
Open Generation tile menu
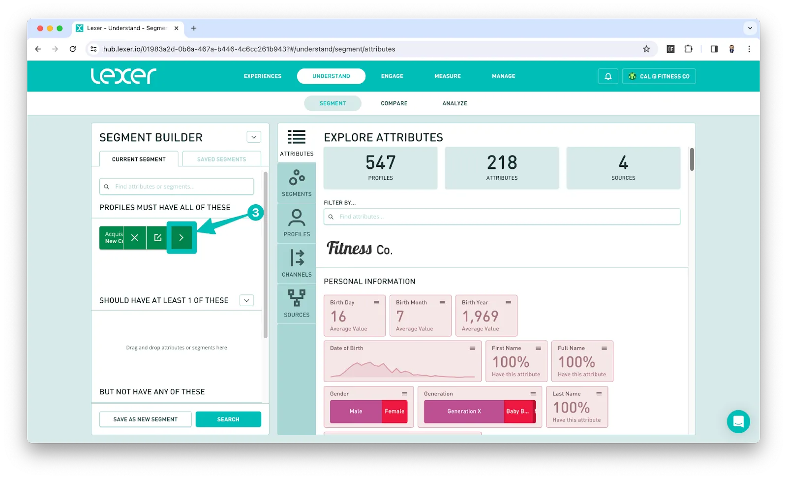pos(533,394)
